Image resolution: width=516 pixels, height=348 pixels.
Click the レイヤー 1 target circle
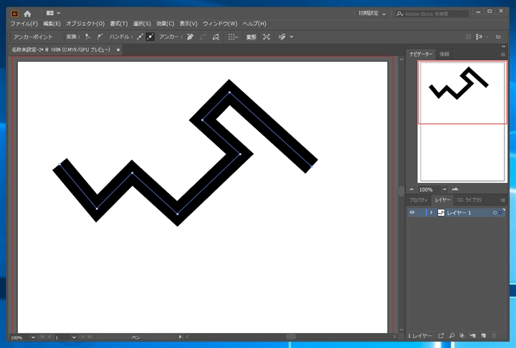pos(494,213)
